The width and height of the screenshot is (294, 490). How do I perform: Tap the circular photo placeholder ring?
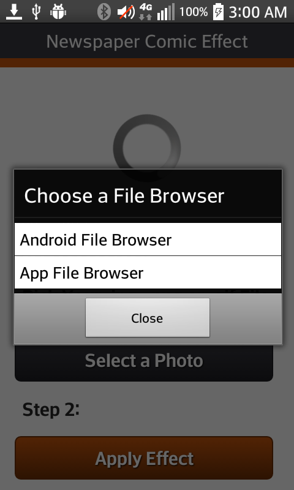click(147, 148)
